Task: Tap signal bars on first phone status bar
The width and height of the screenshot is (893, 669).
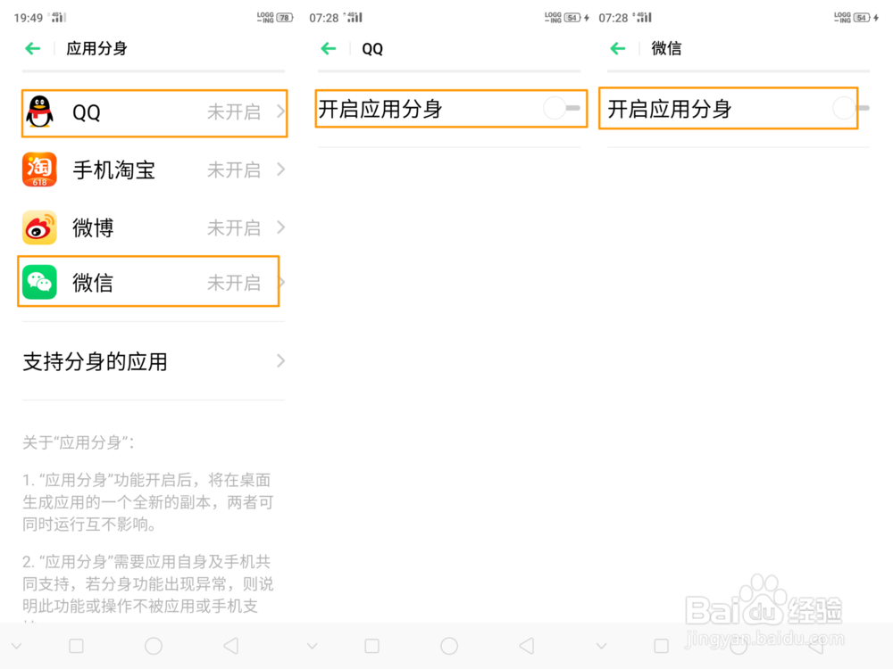Action: [59, 17]
